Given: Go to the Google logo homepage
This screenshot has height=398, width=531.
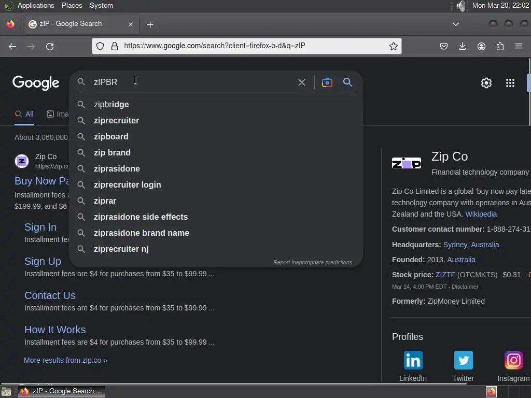Looking at the screenshot, I should [x=36, y=83].
